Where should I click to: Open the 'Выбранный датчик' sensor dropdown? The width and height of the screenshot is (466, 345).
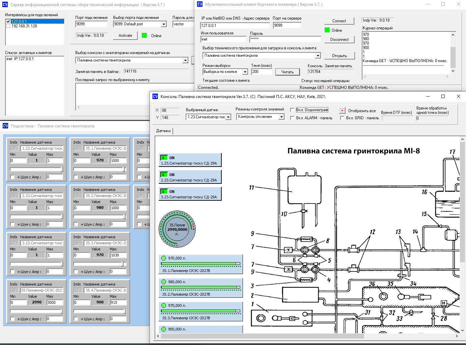(x=228, y=117)
